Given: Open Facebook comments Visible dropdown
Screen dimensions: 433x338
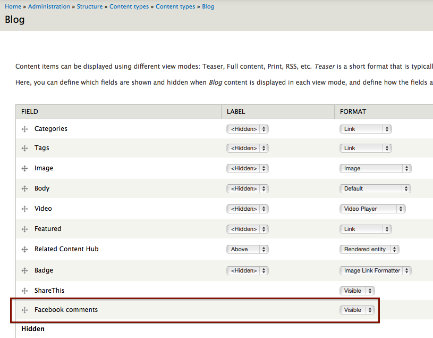Looking at the screenshot, I should (357, 310).
